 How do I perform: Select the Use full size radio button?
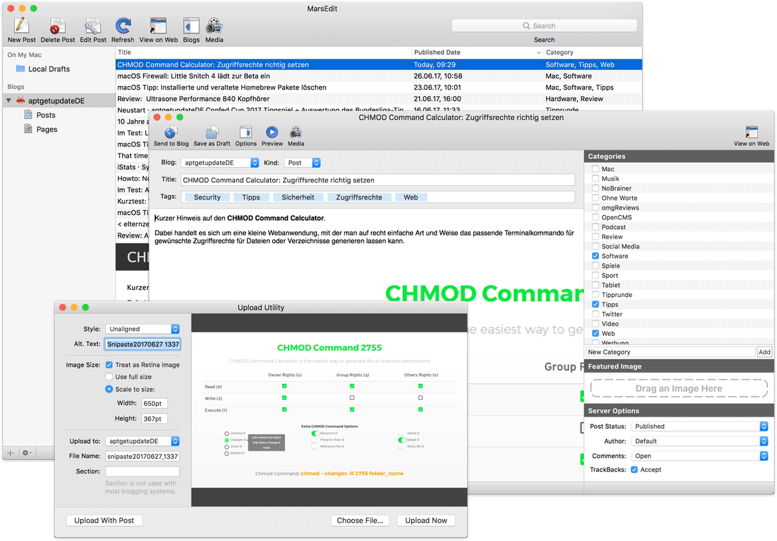[109, 377]
